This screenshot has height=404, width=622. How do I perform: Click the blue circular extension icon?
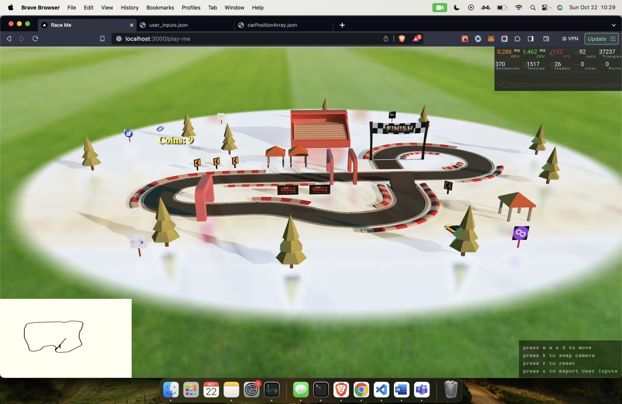click(478, 39)
